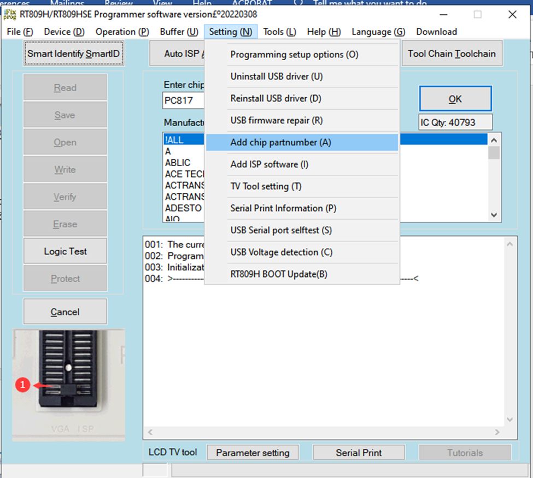Click the Serial Print button

coord(359,453)
